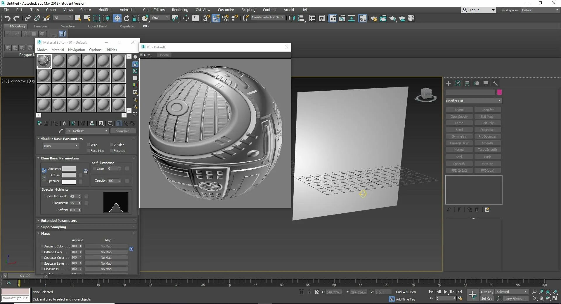Image resolution: width=561 pixels, height=304 pixels.
Task: Click the Standard material type button
Action: click(123, 131)
